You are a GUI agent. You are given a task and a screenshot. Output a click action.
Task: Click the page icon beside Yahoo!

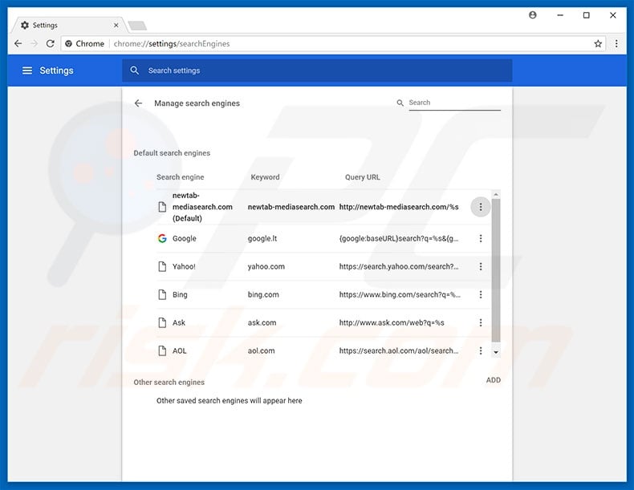(162, 266)
